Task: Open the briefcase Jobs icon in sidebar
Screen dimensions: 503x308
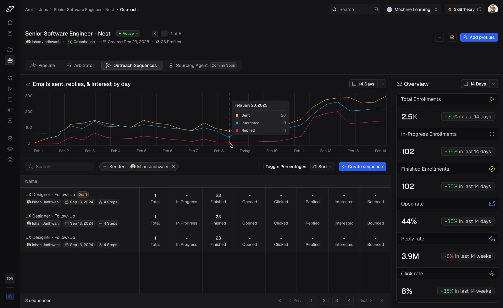Action: (10, 60)
